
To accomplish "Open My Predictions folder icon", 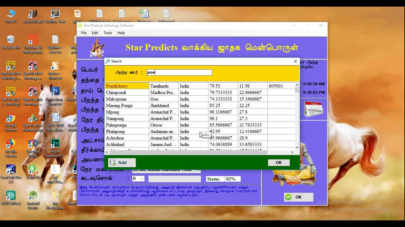I will (x=55, y=200).
